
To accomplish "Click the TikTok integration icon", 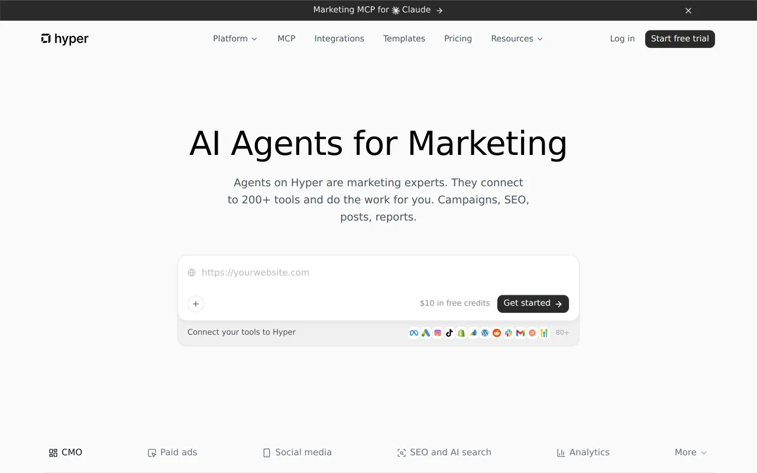I will (449, 333).
